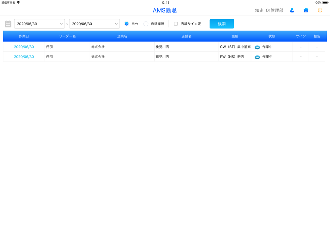Click the 店舗名 column header
This screenshot has width=330, height=247.
(187, 36)
